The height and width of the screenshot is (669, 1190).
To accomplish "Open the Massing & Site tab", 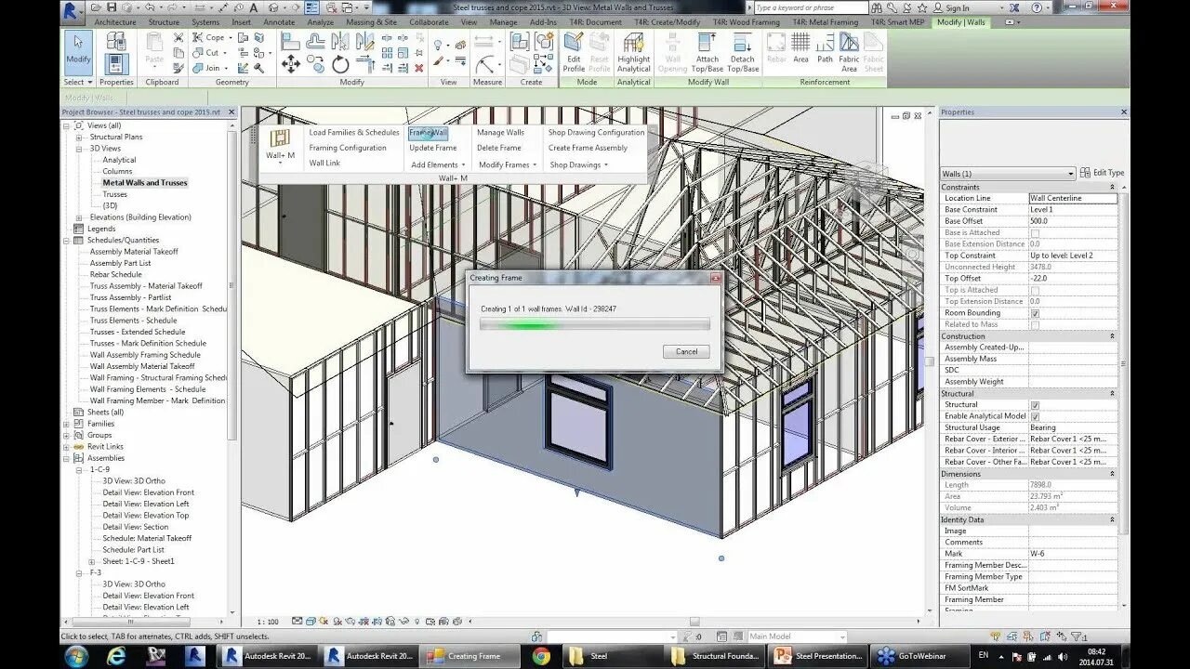I will click(371, 22).
